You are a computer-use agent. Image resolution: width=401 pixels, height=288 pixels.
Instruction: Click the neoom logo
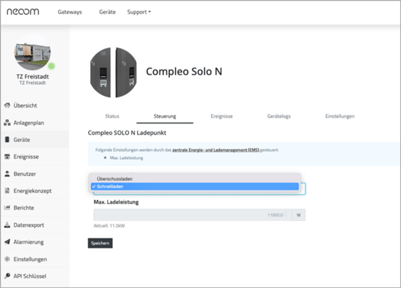23,11
